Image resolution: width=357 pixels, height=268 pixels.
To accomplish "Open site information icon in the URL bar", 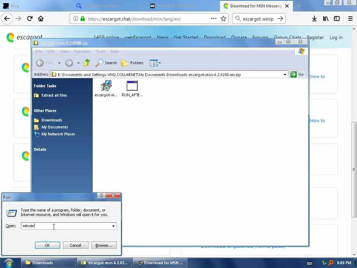I will point(76,19).
